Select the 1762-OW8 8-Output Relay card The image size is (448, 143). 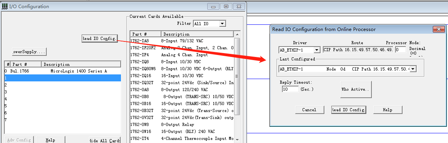182,124
